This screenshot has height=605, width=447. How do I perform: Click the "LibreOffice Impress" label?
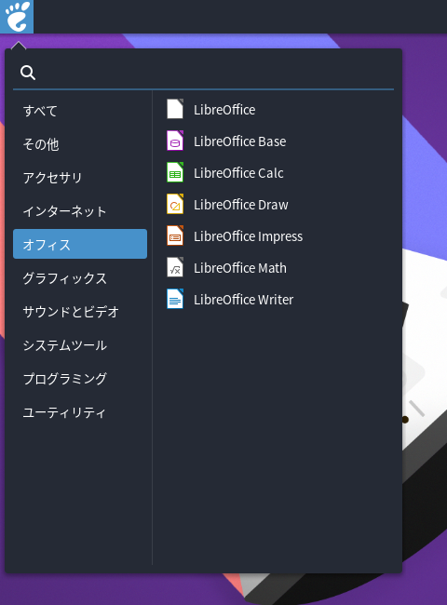pos(249,236)
